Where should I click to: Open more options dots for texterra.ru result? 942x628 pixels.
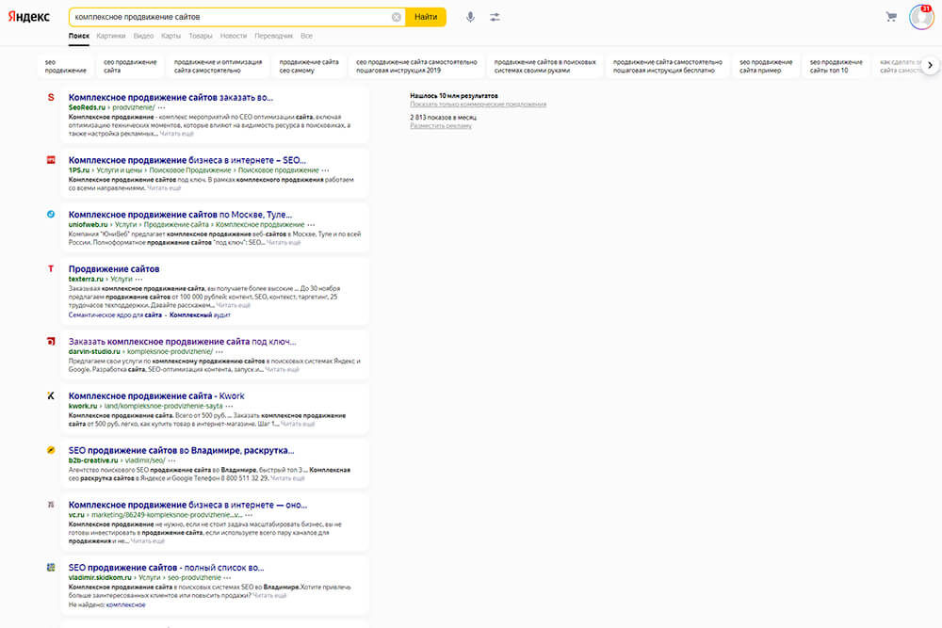[x=139, y=280]
